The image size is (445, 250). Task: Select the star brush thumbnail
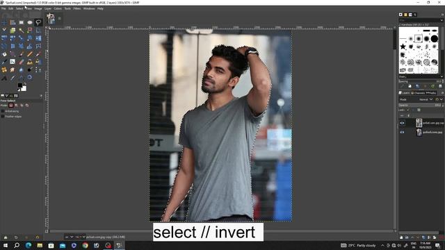(x=403, y=47)
